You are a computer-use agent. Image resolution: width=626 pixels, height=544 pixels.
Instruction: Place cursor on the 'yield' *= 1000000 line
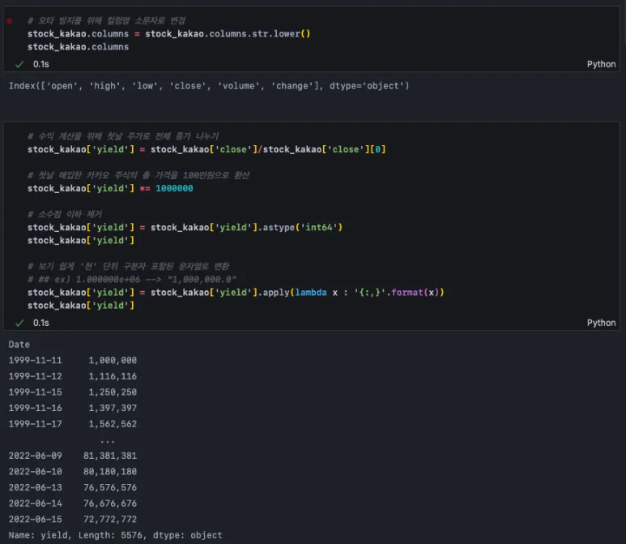pyautogui.click(x=110, y=188)
